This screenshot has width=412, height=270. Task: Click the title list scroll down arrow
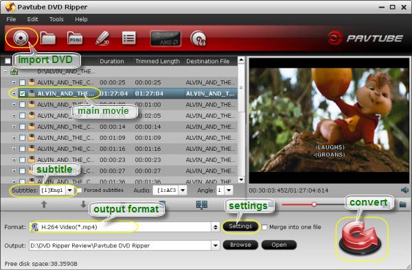point(241,180)
